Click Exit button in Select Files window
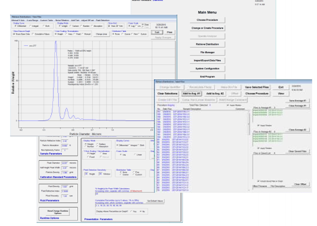Image resolution: width=317 pixels, height=226 pixels. (x=281, y=87)
